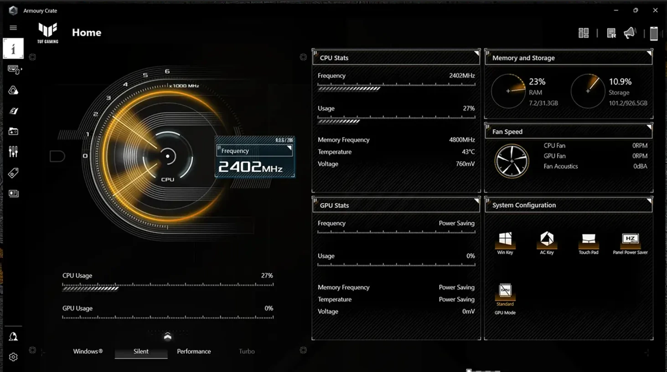Expand operating mode panel with up chevron
The image size is (667, 372).
pyautogui.click(x=167, y=336)
